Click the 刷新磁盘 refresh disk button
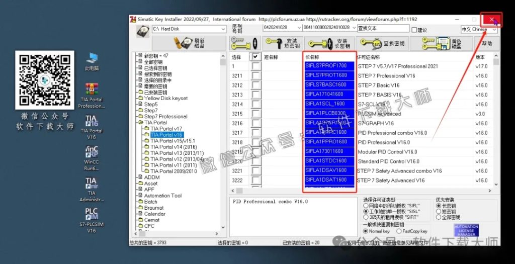Viewport: 515px width, 264px height. click(189, 43)
